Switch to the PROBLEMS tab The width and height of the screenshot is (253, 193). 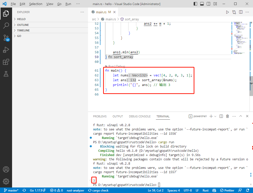click(x=100, y=116)
